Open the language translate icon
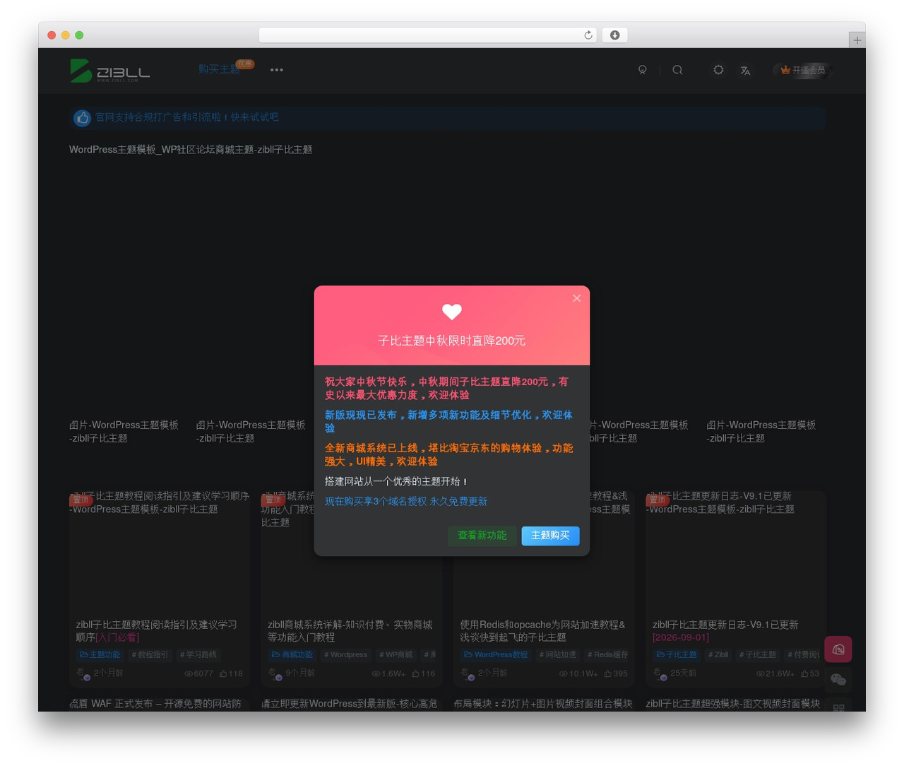Screen dimensions: 904x766 745,70
